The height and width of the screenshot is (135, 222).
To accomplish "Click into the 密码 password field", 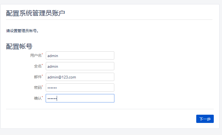I will click(x=80, y=88).
